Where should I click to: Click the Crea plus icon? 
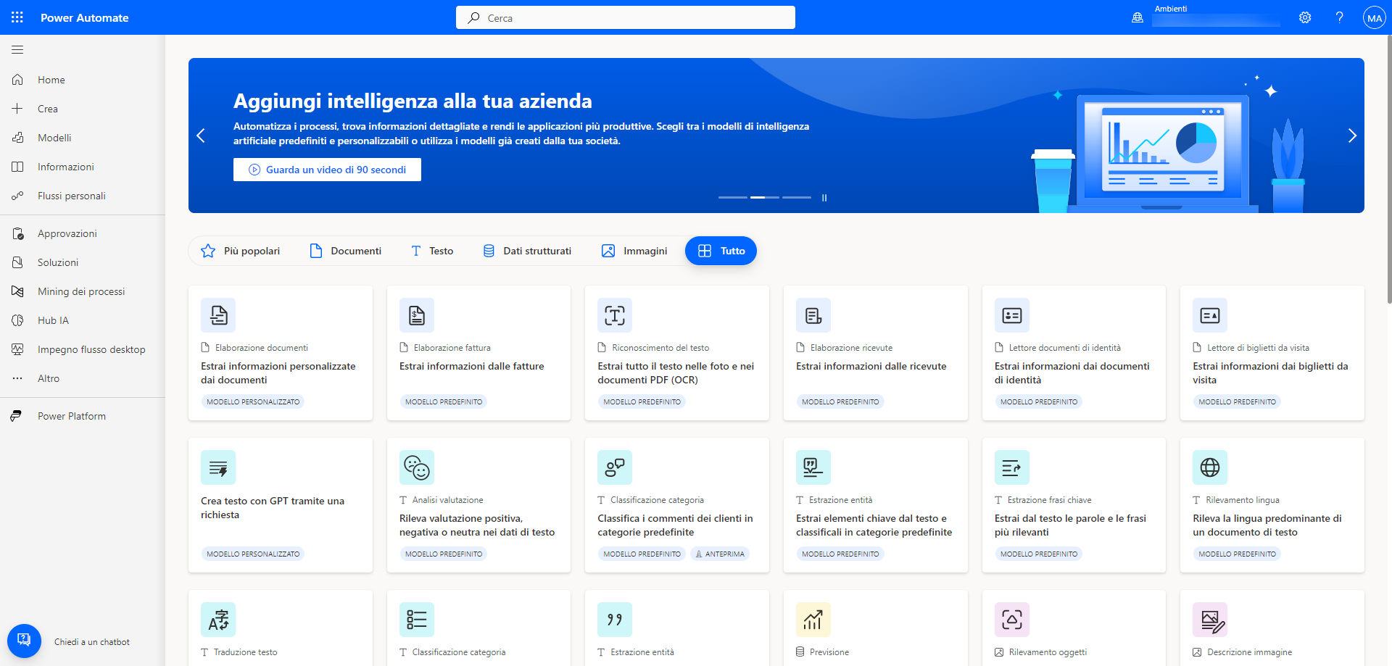click(x=17, y=109)
